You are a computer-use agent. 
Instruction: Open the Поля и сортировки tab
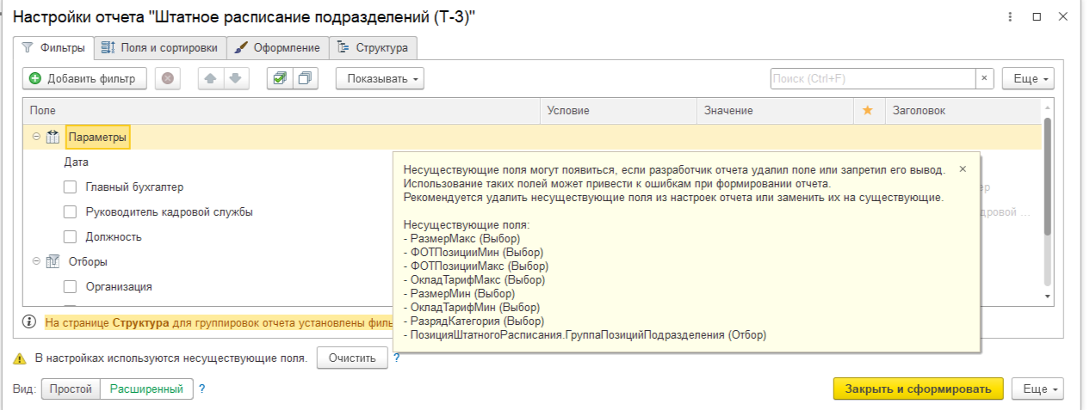click(161, 47)
